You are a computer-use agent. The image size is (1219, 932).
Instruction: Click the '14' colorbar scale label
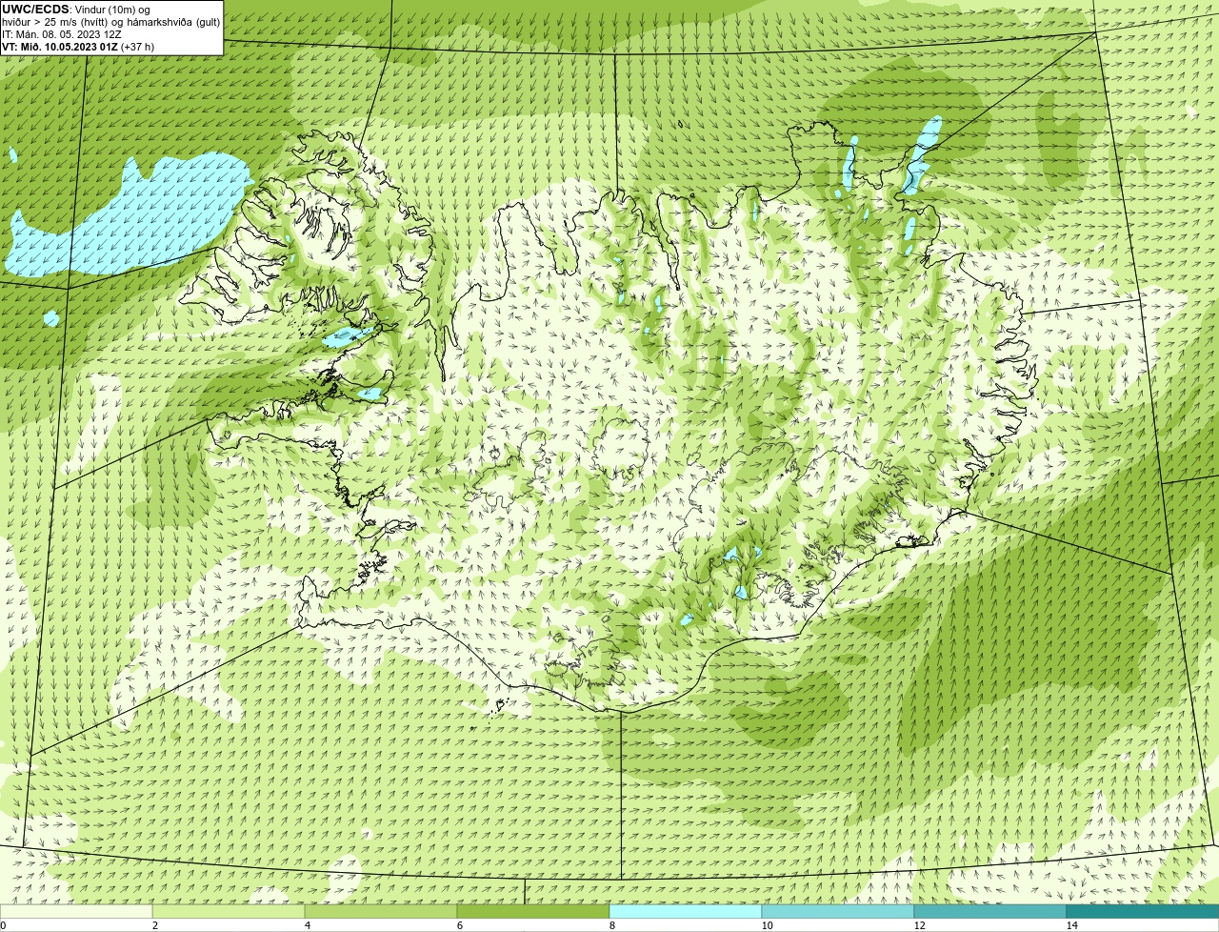[1071, 925]
